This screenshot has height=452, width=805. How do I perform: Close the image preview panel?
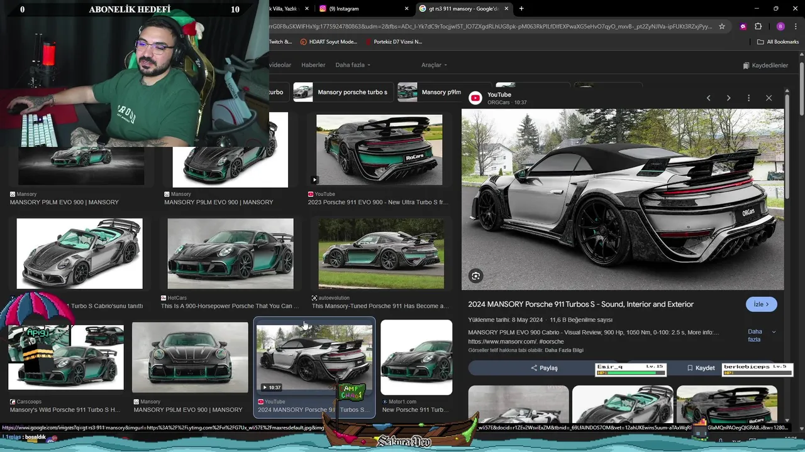769,98
